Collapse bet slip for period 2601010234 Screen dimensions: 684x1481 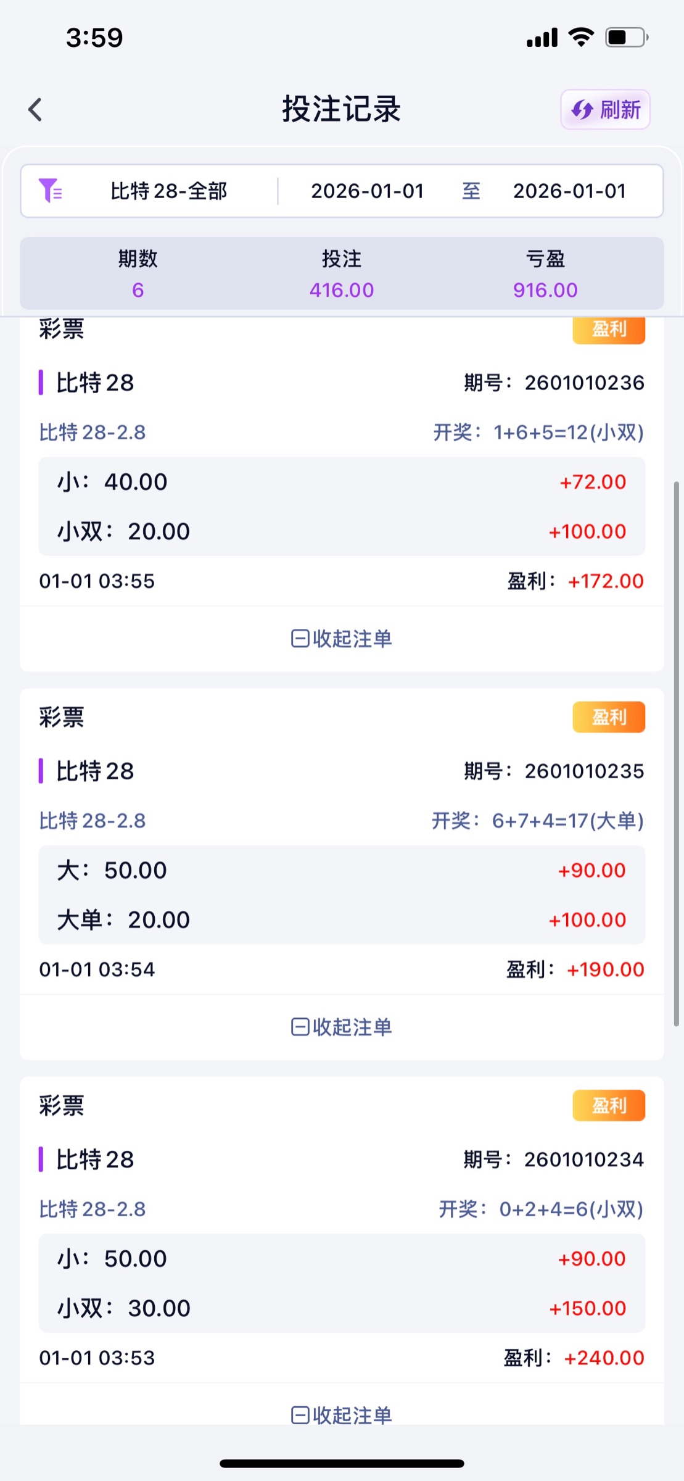tap(341, 1414)
